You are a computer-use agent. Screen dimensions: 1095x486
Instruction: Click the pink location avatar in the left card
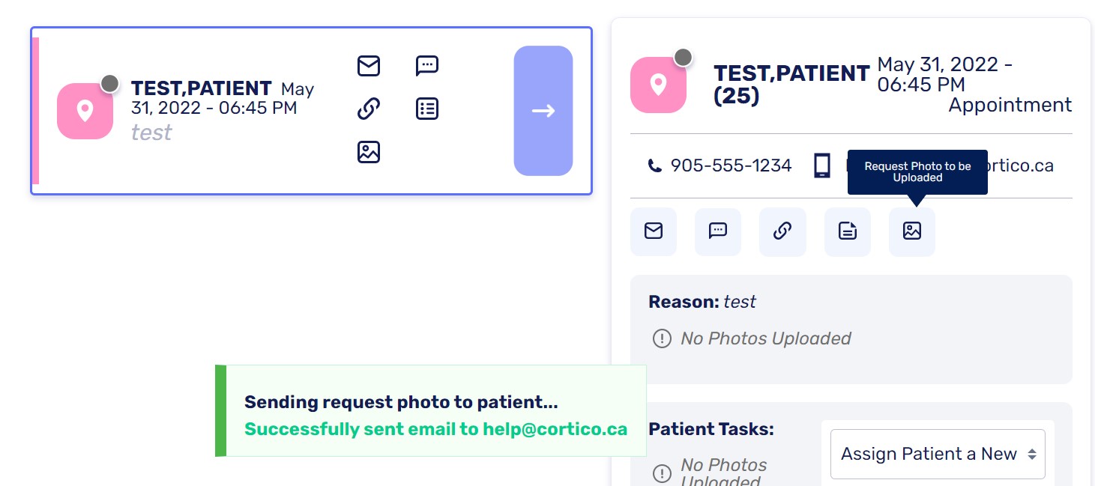point(85,112)
